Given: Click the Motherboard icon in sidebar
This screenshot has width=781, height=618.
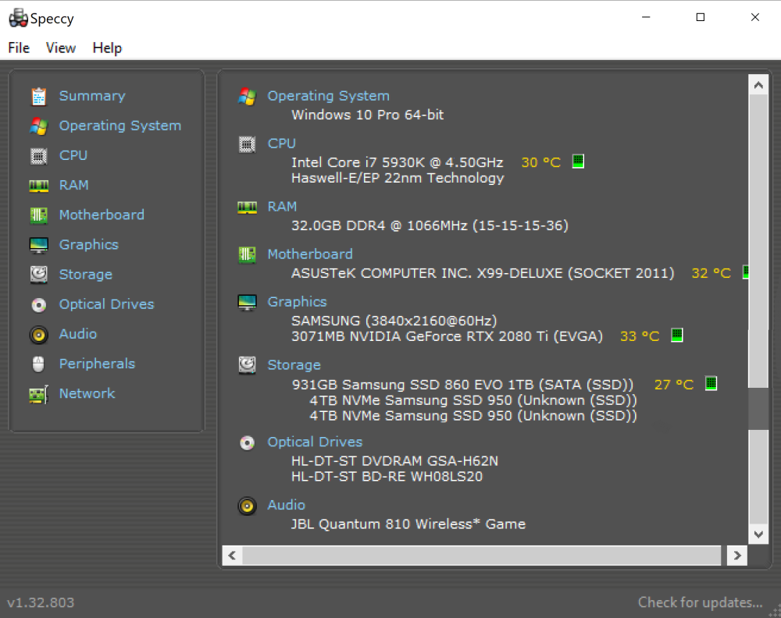Looking at the screenshot, I should click(38, 215).
